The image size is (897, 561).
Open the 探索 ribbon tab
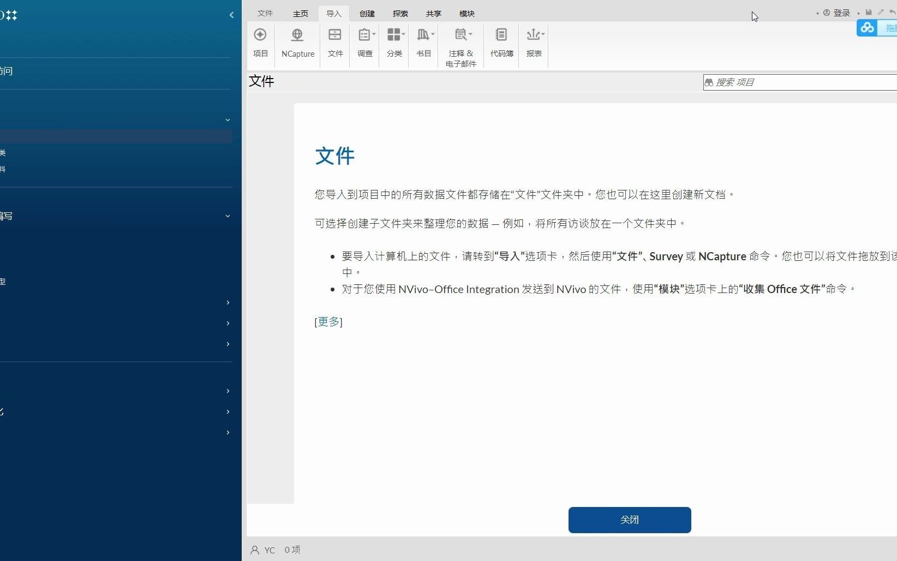(400, 13)
